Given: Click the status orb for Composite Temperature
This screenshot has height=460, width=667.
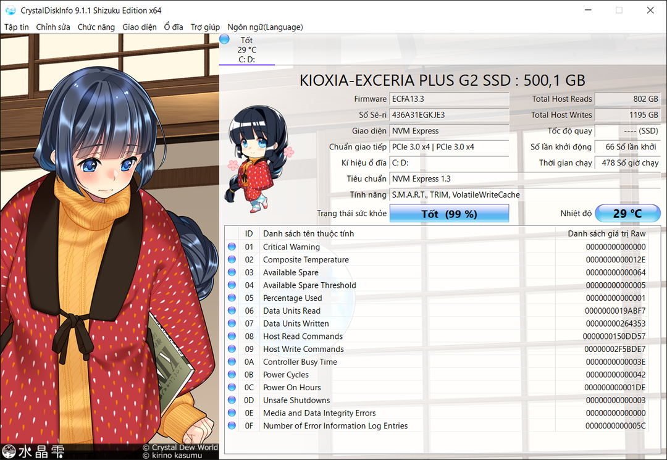Looking at the screenshot, I should (232, 260).
